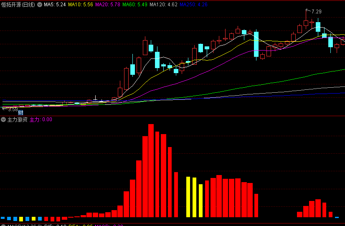Click the 主力: 0.00 value
The width and height of the screenshot is (345, 226).
(x=41, y=119)
